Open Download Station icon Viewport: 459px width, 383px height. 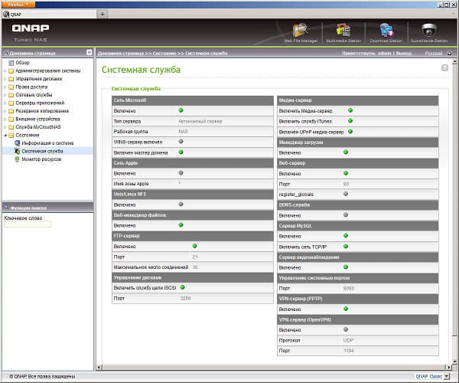[x=386, y=31]
